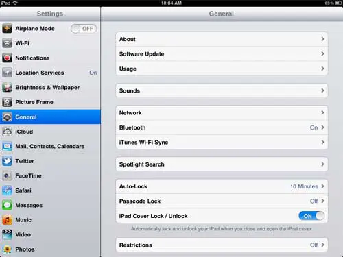This screenshot has height=257, width=343.
Task: Expand the Software Update row chevron
Action: [322, 53]
